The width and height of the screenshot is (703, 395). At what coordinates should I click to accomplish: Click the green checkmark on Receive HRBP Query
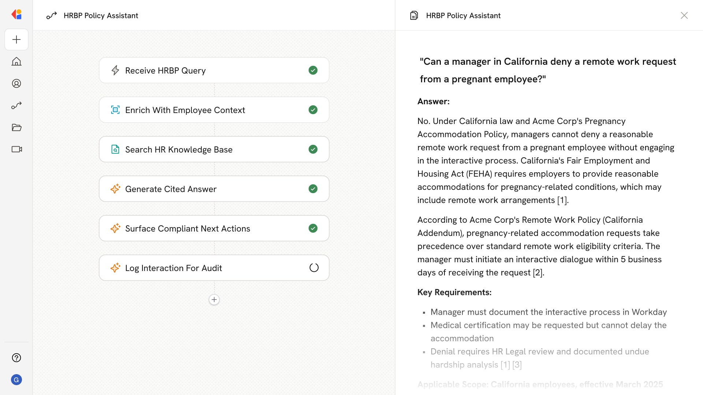(313, 70)
